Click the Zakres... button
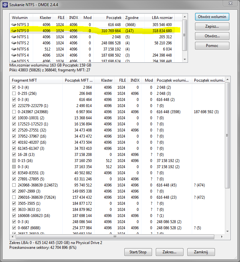The height and width of the screenshot is (262, 240). click(170, 252)
